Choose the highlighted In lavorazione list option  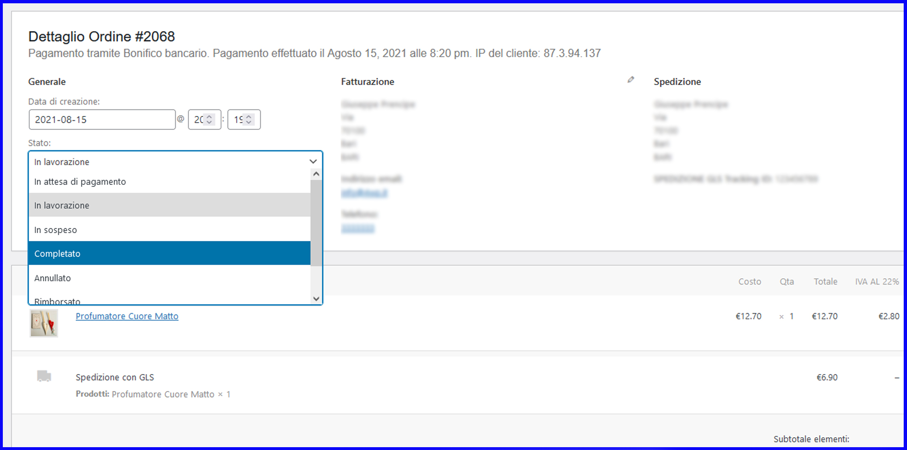169,205
